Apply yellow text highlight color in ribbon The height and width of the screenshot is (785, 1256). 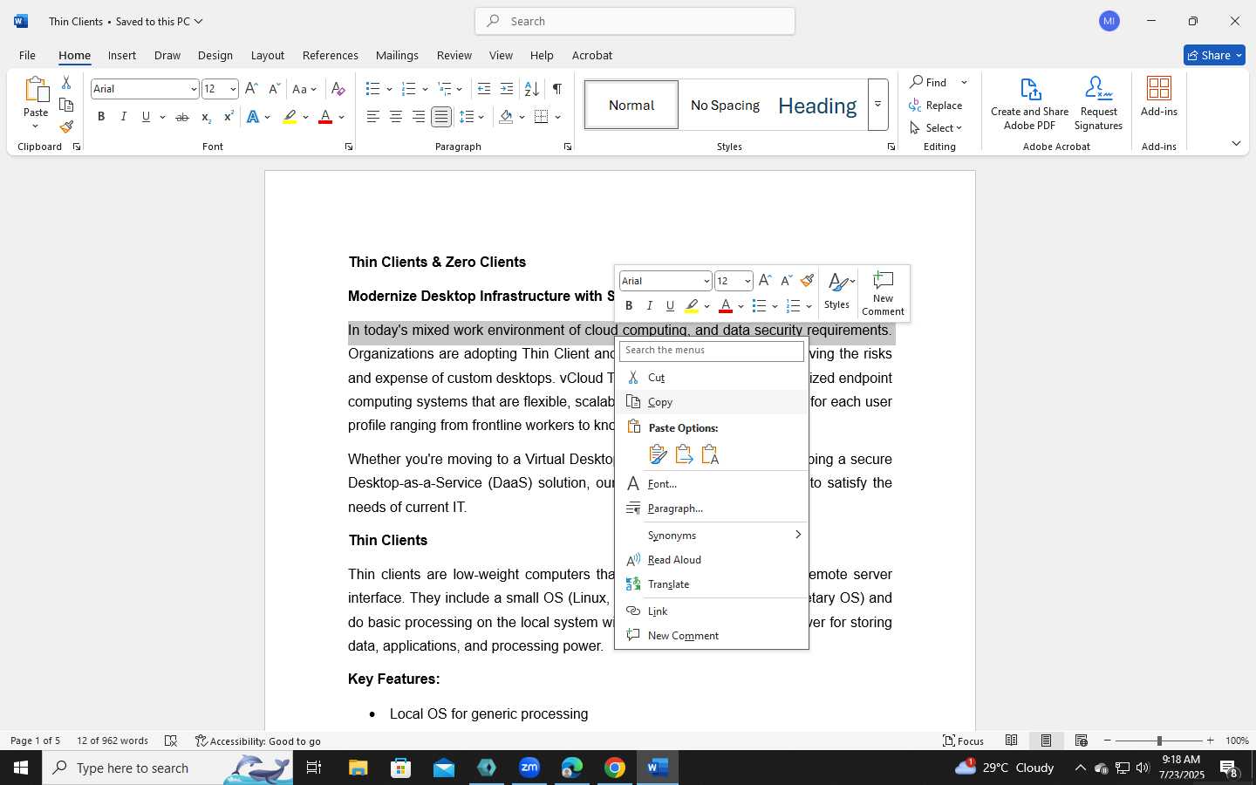click(x=290, y=117)
